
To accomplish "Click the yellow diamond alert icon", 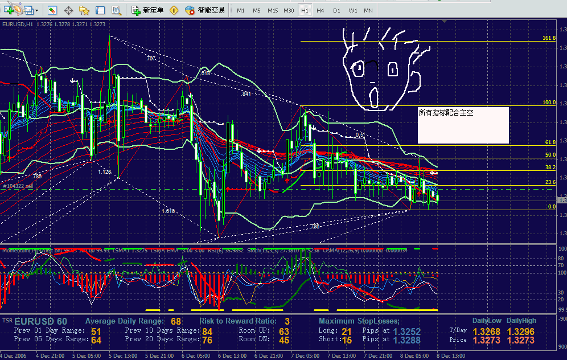I will pos(174,10).
